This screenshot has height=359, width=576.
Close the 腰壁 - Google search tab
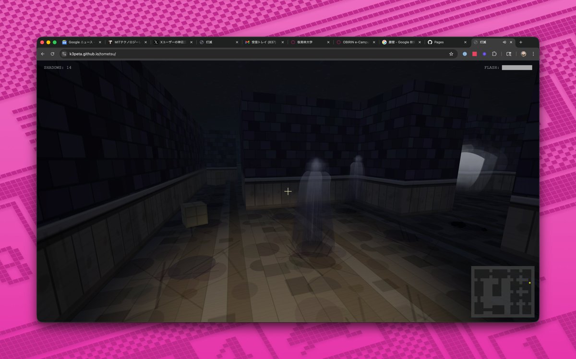tap(420, 42)
